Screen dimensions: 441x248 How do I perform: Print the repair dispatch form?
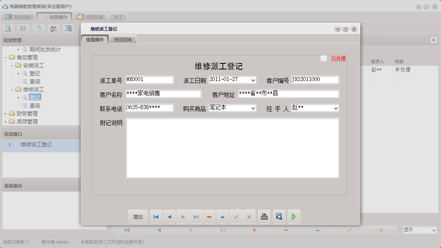(x=264, y=216)
